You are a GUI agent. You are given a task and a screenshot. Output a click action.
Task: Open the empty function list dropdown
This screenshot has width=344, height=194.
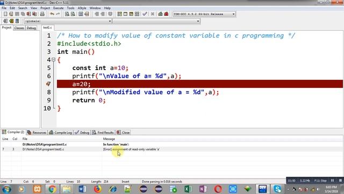pyautogui.click(x=156, y=21)
